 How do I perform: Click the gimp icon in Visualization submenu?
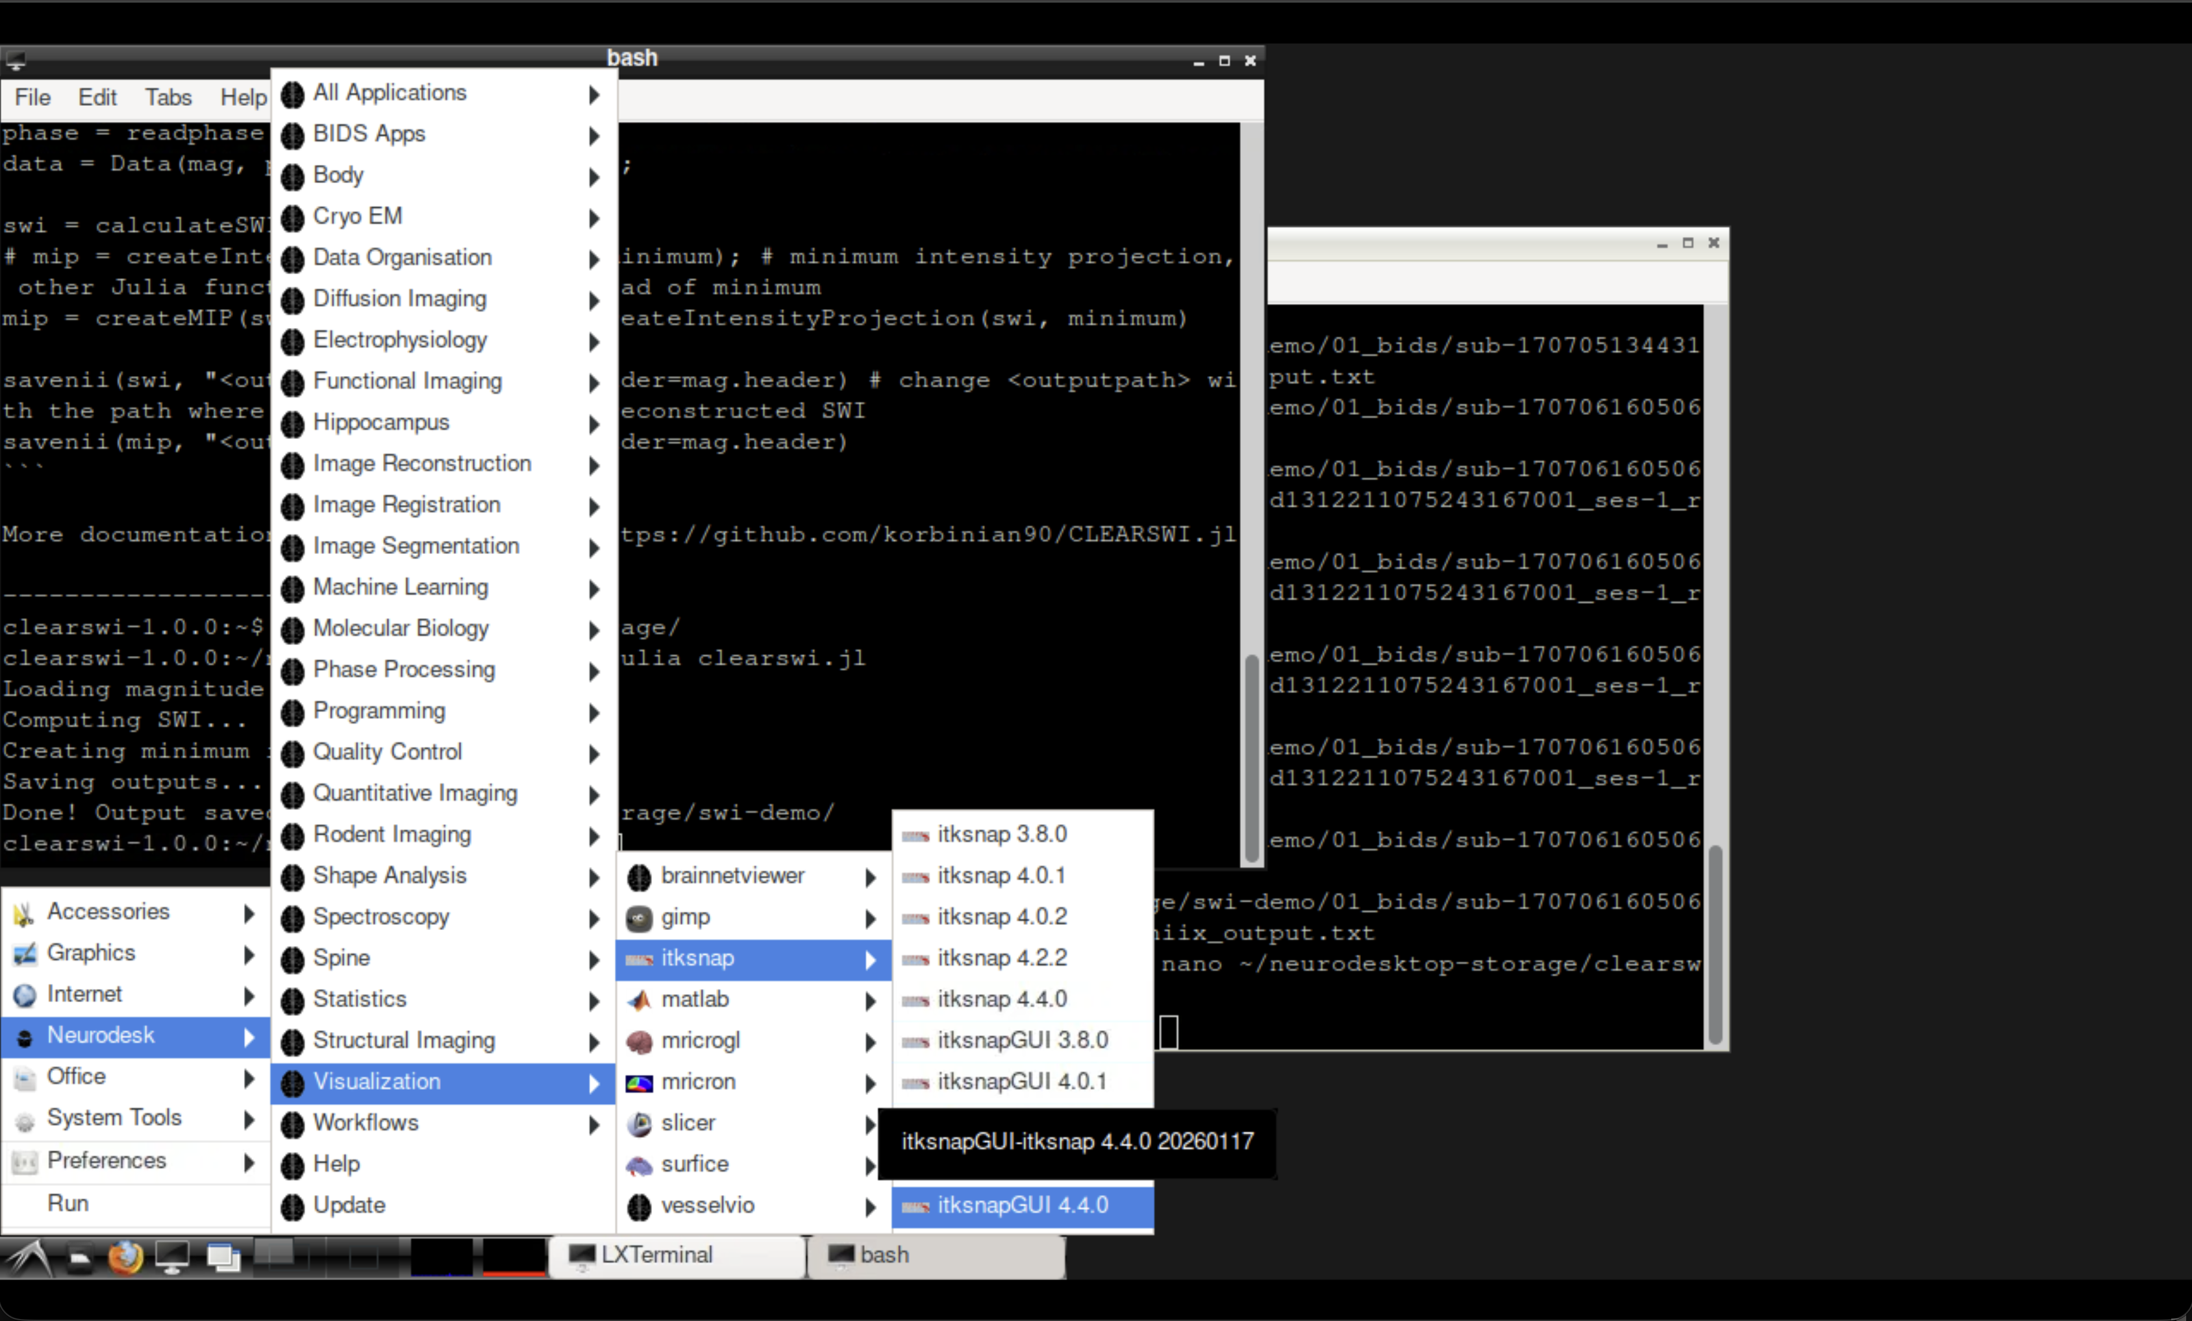point(639,918)
